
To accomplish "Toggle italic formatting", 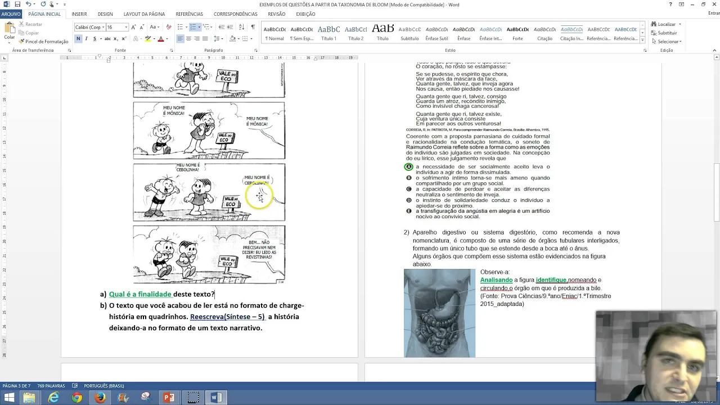I will point(86,39).
